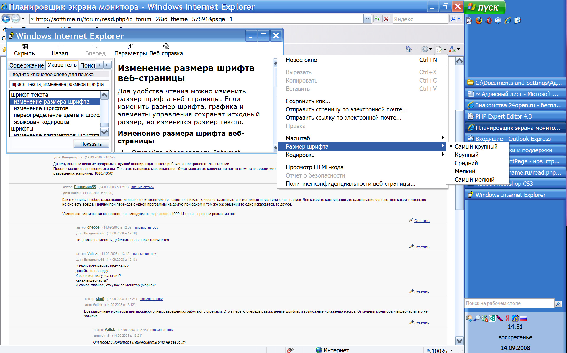The image size is (567, 353).
Task: Click the green Refresh page icon
Action: [377, 19]
